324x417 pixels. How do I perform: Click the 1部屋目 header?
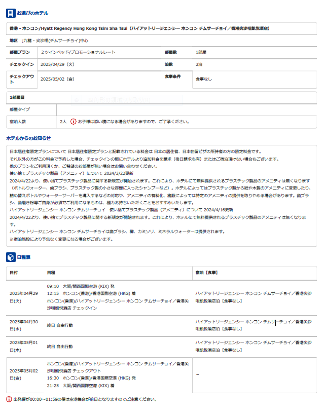17,98
